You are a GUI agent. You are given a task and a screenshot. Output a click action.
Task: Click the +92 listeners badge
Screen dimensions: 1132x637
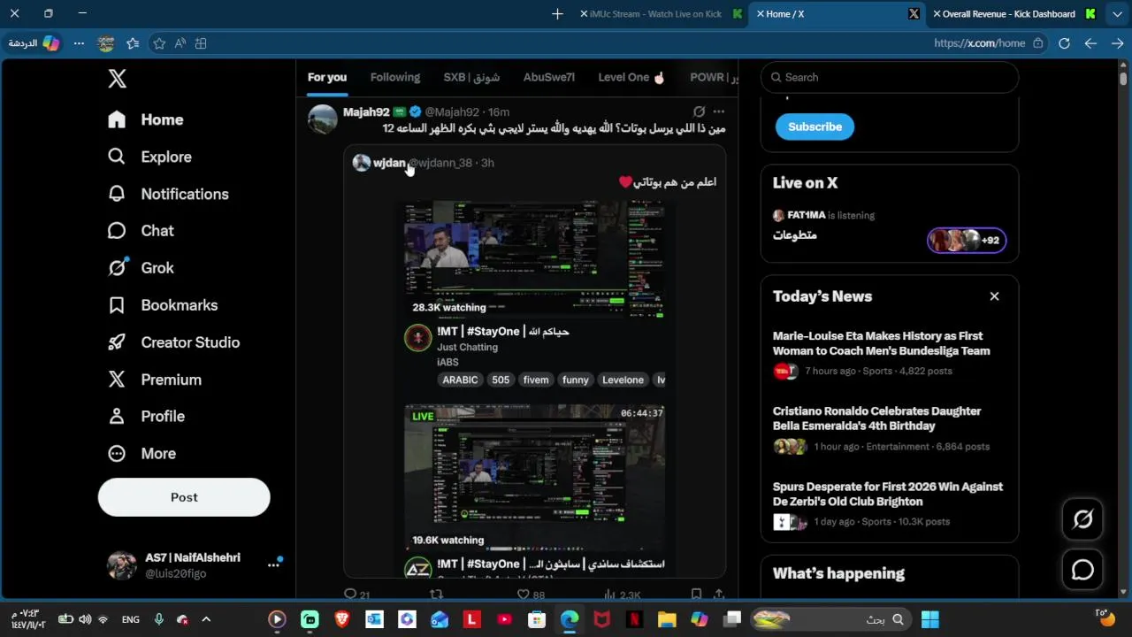point(967,240)
